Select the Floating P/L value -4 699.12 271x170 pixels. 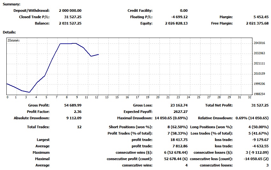click(179, 17)
